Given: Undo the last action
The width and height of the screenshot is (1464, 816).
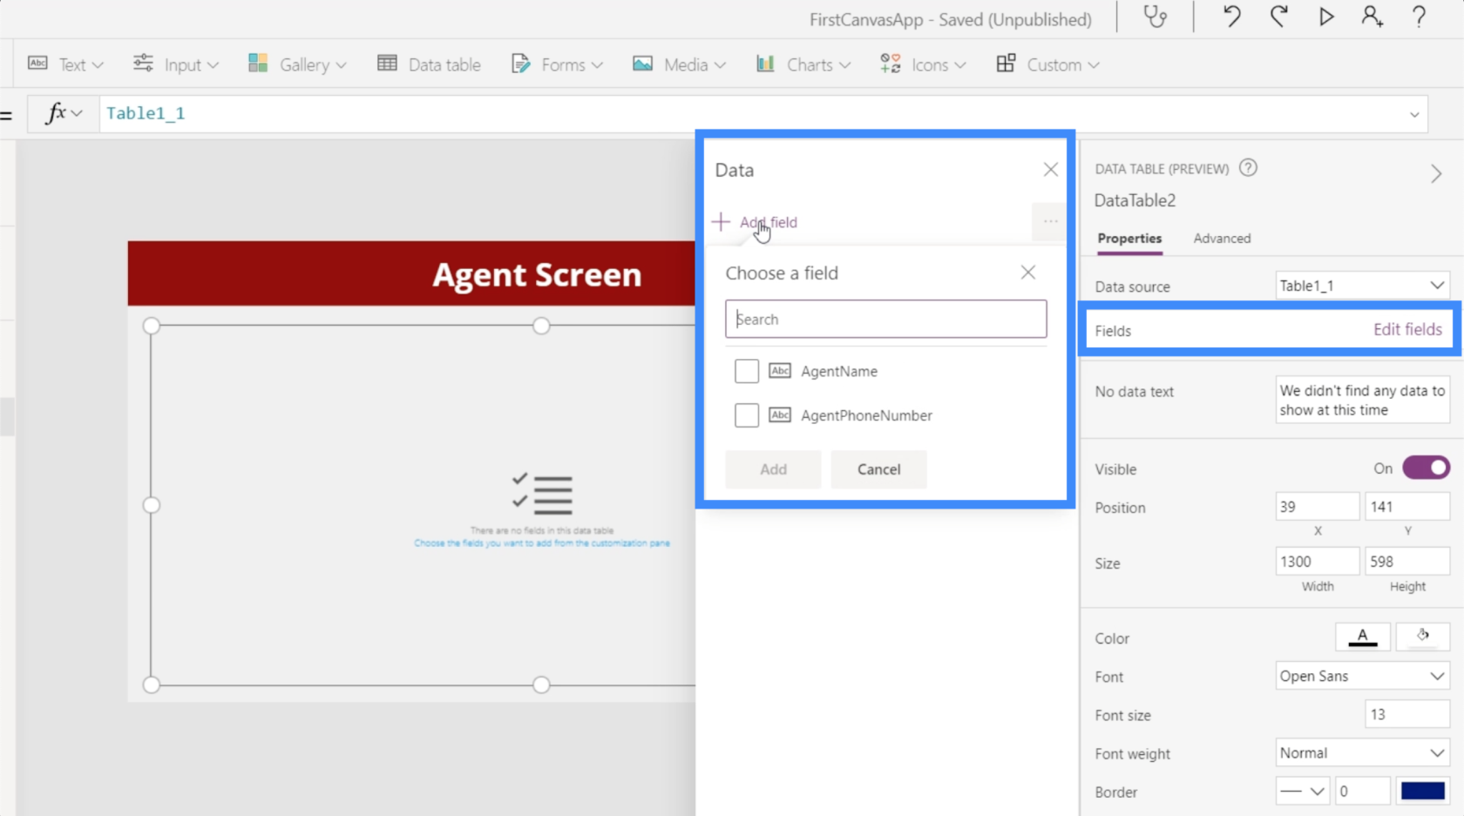Looking at the screenshot, I should pyautogui.click(x=1231, y=17).
